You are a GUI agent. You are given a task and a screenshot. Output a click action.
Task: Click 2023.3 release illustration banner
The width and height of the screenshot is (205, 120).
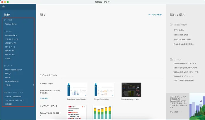point(197,107)
